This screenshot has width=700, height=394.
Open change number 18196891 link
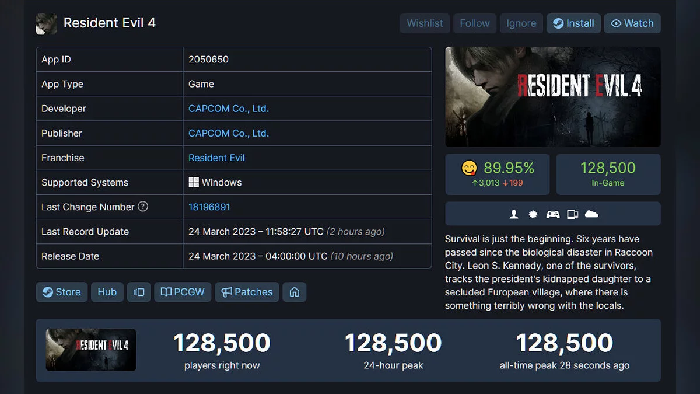coord(209,207)
